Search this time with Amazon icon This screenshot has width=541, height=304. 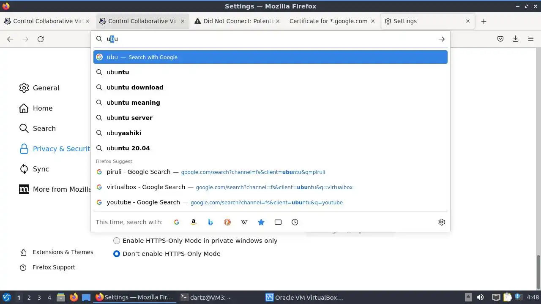pos(194,222)
